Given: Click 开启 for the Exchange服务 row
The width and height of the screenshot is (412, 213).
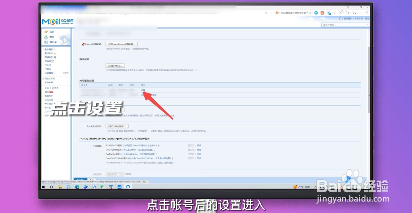Looking at the screenshot, I should coord(199,154).
